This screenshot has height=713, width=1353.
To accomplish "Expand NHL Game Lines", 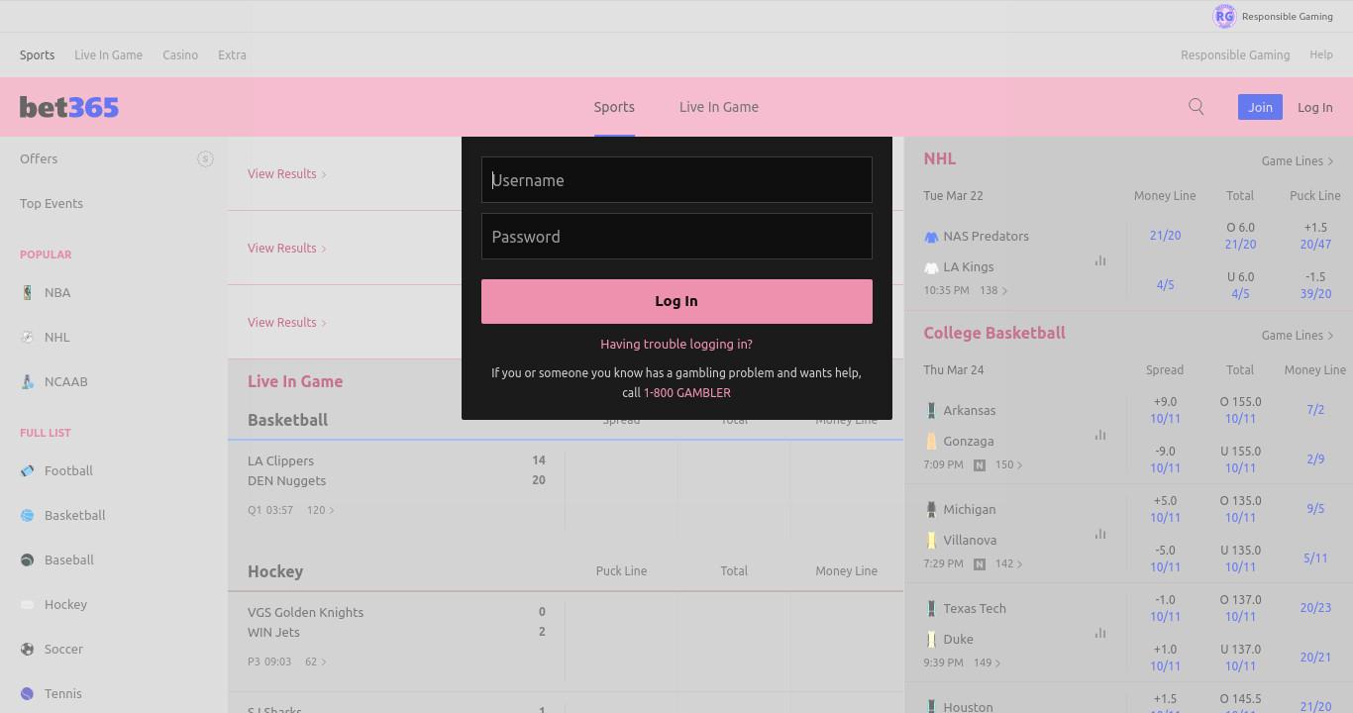I will coord(1298,160).
